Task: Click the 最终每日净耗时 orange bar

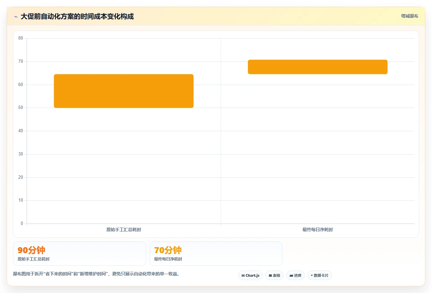Action: point(318,67)
